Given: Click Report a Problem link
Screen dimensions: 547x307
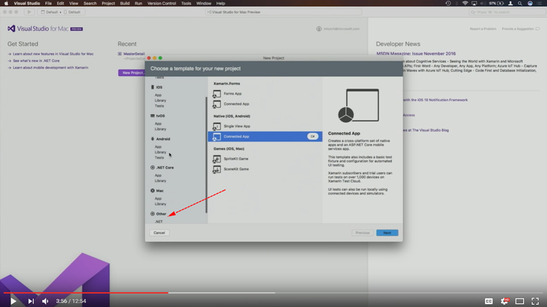Looking at the screenshot, I should pyautogui.click(x=483, y=29).
